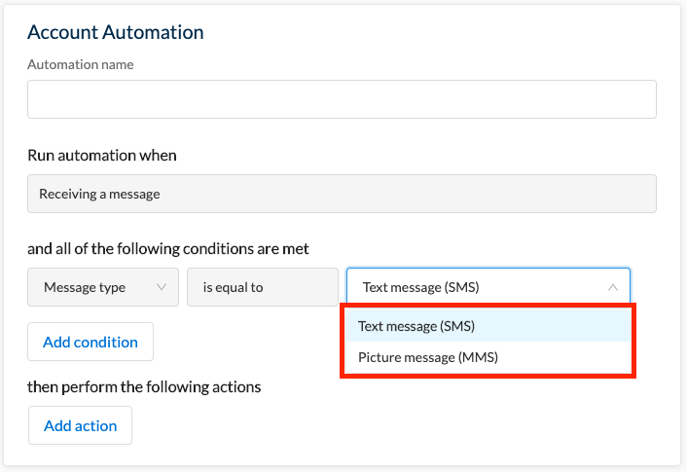Click the "Run automation when" label

[x=102, y=155]
